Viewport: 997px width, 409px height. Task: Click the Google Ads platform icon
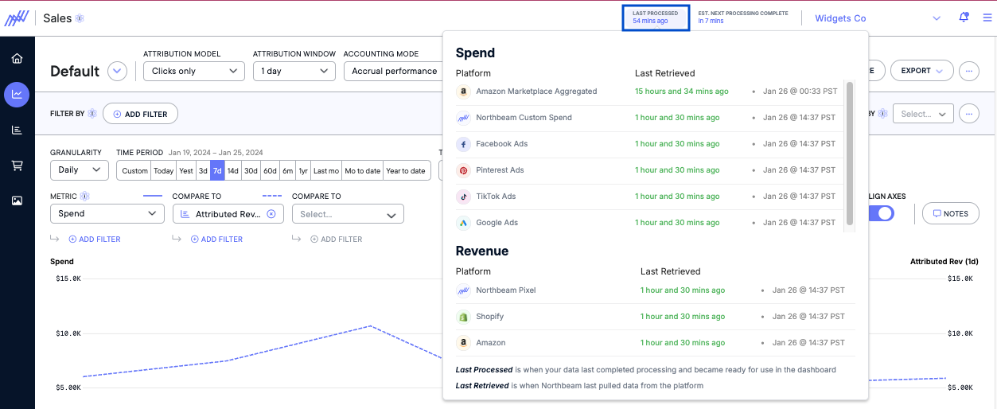463,223
